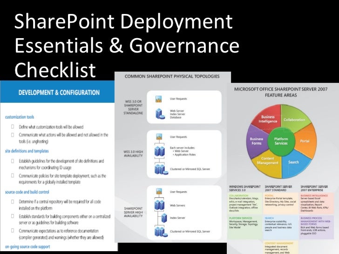Click SQL Server icon in SharePoint Server High Availability

coord(161,232)
